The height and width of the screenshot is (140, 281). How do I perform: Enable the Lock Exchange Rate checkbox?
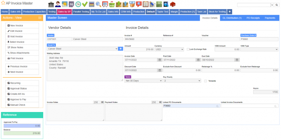pos(188,49)
